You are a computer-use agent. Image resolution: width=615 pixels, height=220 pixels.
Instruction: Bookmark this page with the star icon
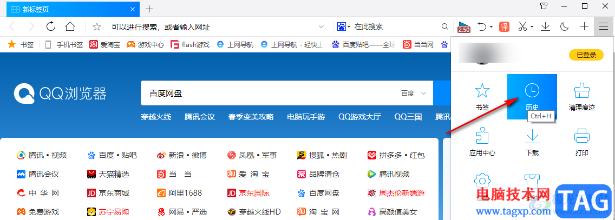(96, 26)
